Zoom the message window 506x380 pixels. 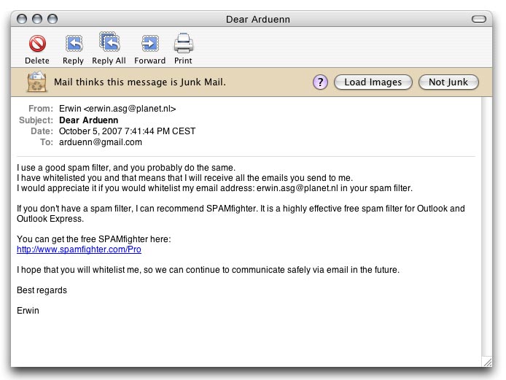tap(52, 19)
